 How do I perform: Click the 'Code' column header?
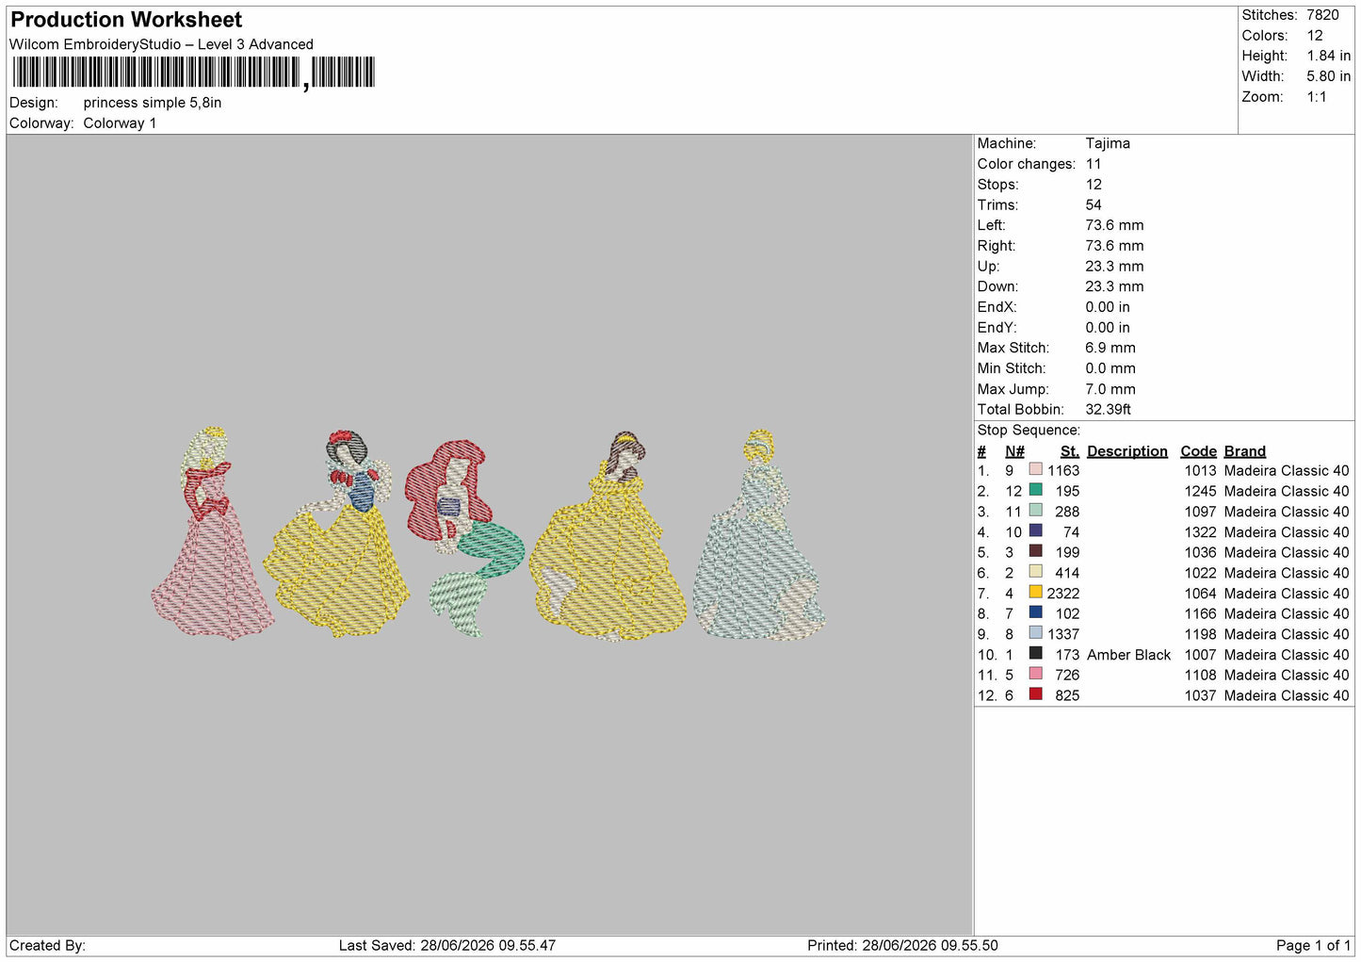[x=1198, y=451]
